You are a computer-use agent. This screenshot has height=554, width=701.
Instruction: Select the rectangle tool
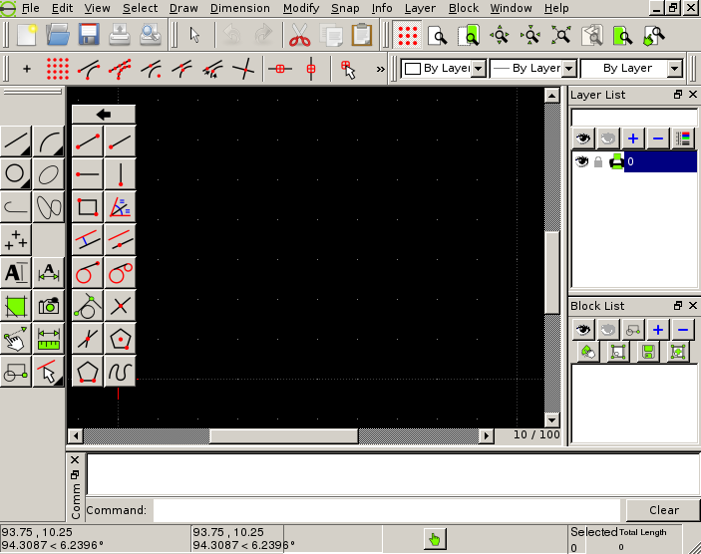click(88, 207)
